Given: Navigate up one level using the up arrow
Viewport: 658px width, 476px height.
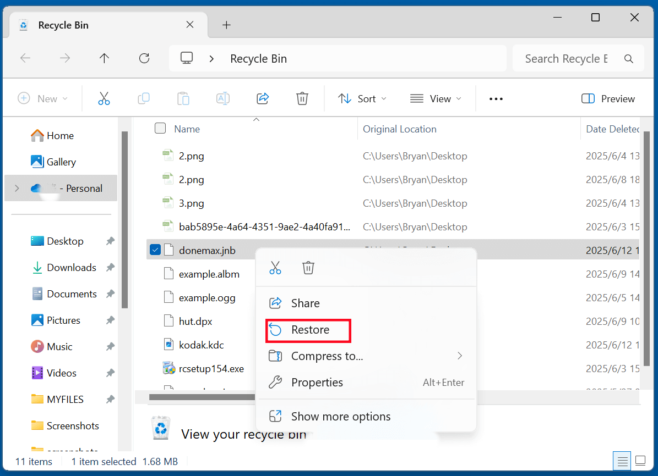Looking at the screenshot, I should (104, 58).
